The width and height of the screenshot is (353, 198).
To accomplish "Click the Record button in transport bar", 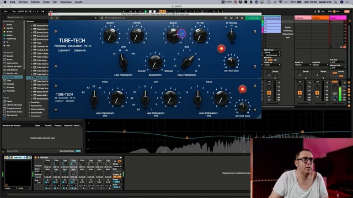I will click(154, 11).
